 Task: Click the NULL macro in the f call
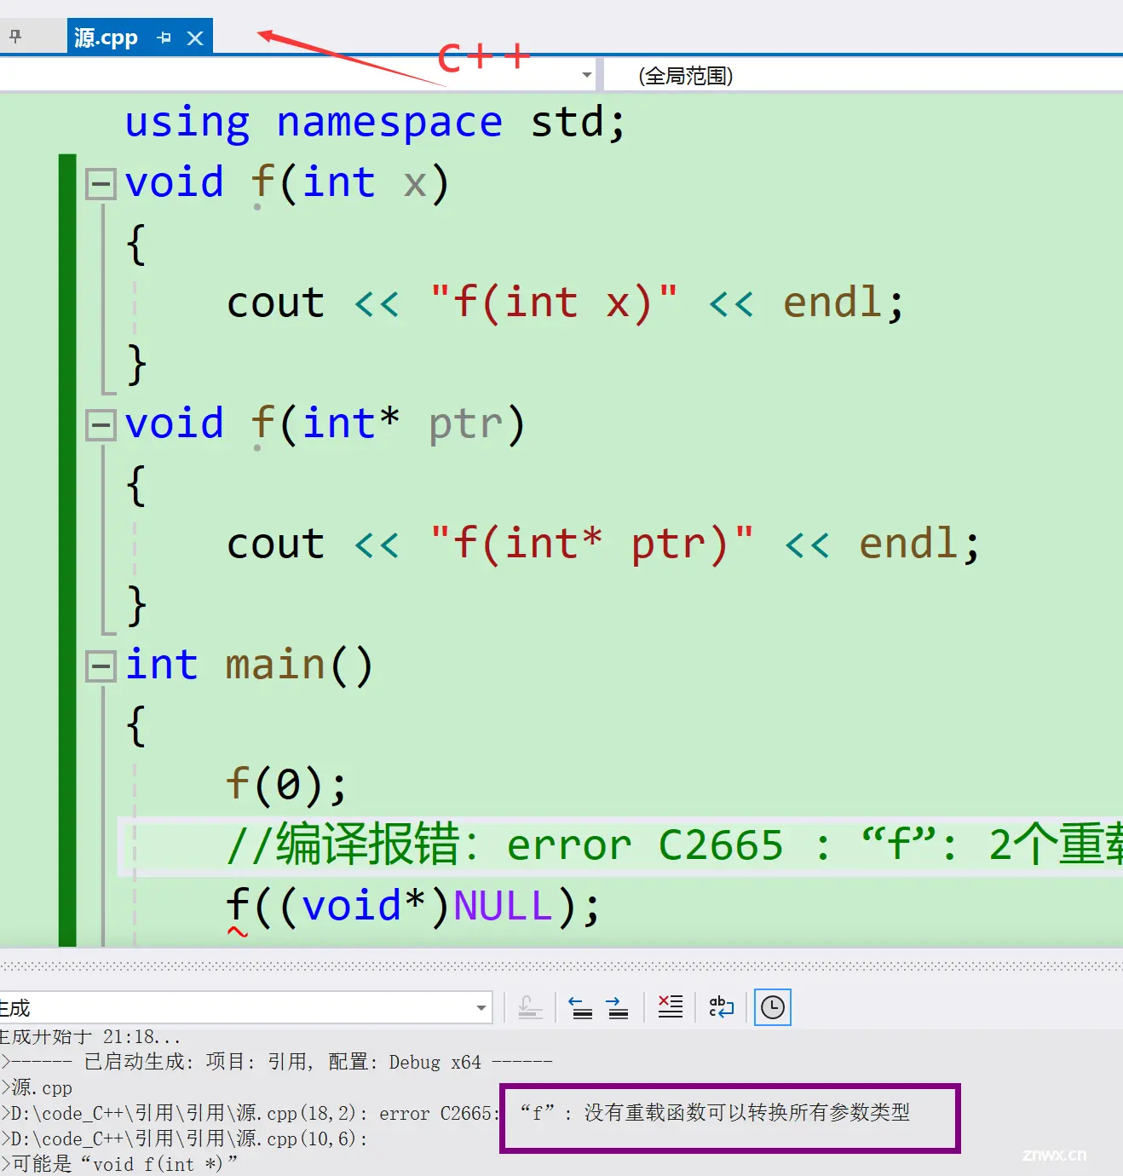tap(504, 906)
